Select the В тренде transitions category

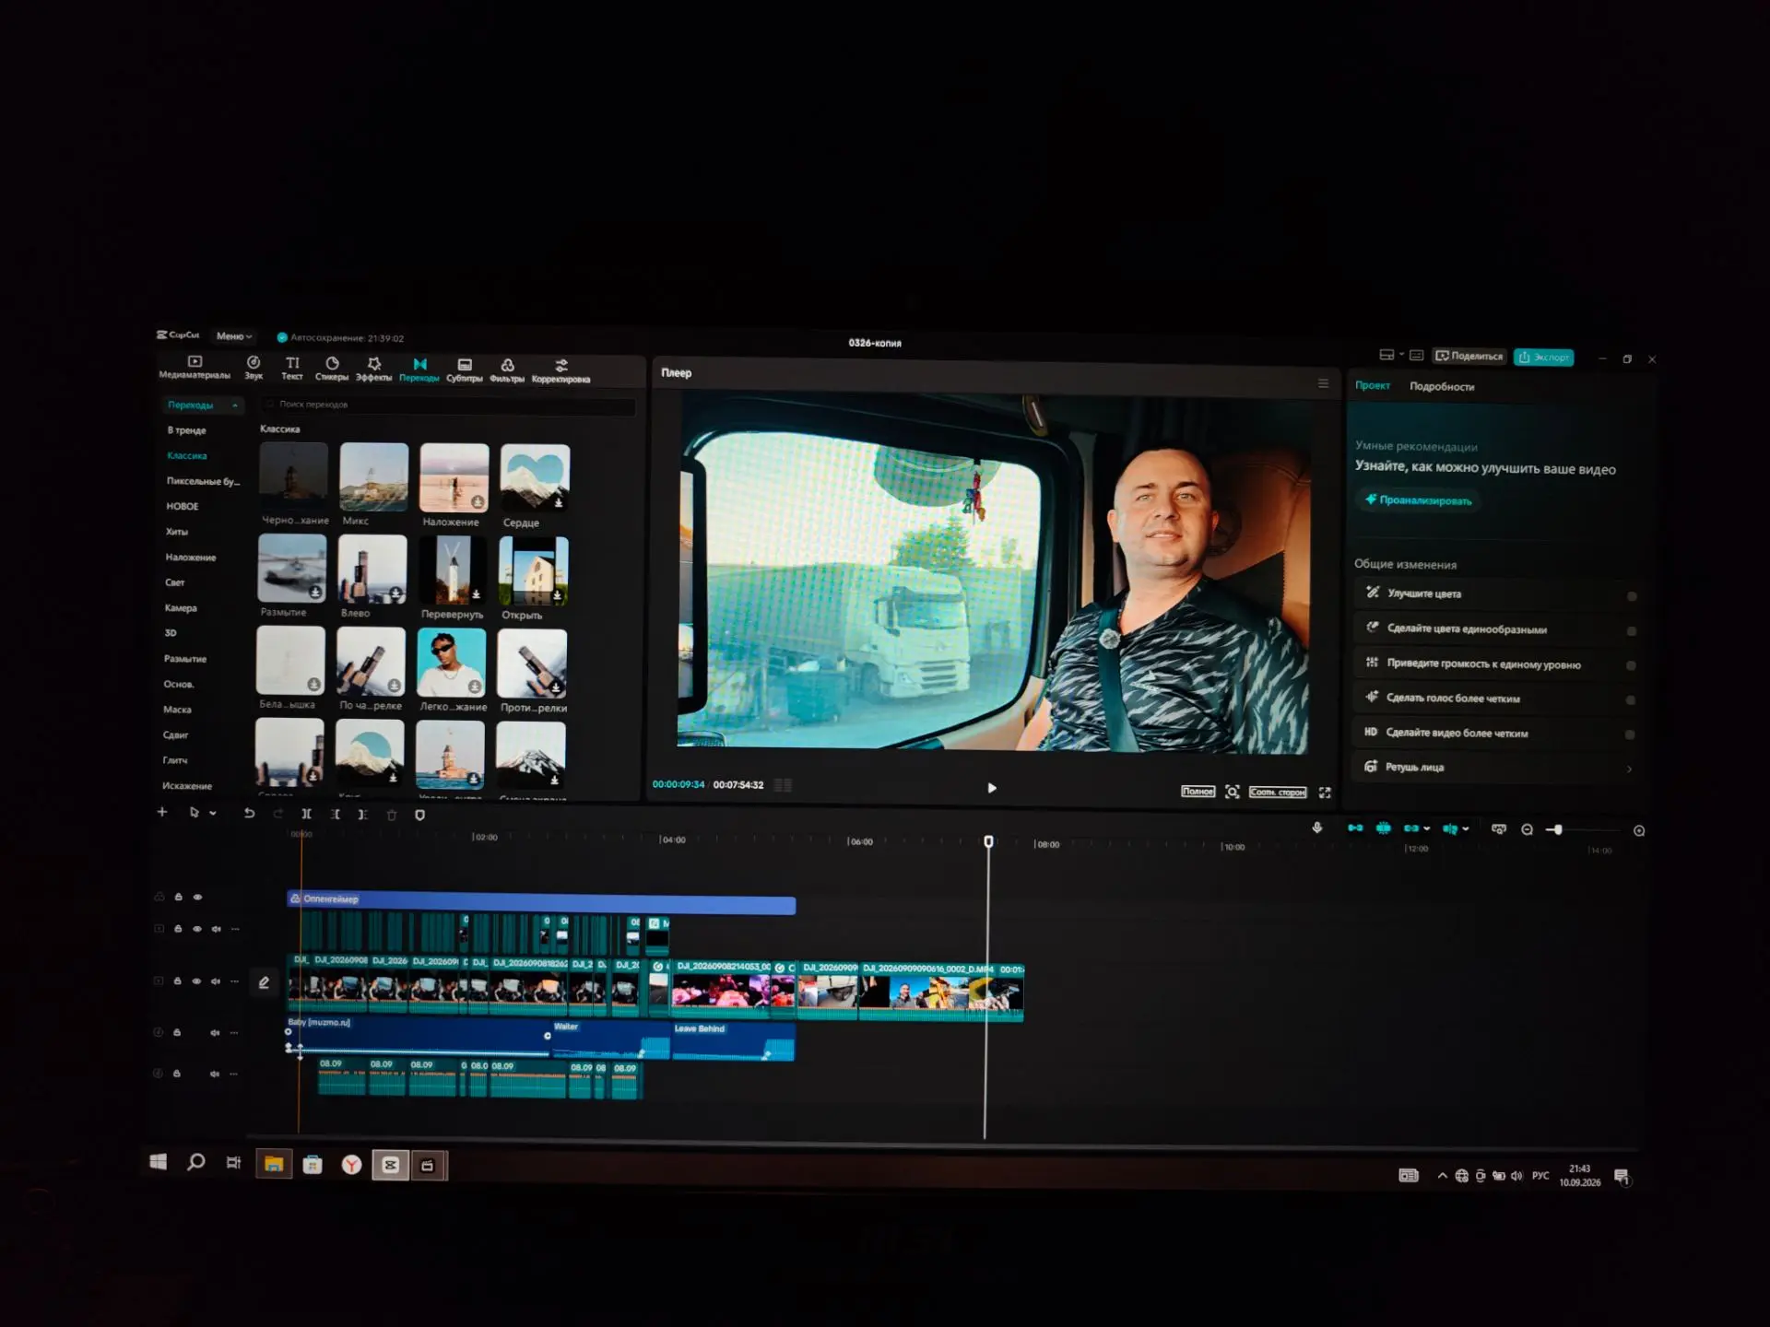[x=186, y=430]
